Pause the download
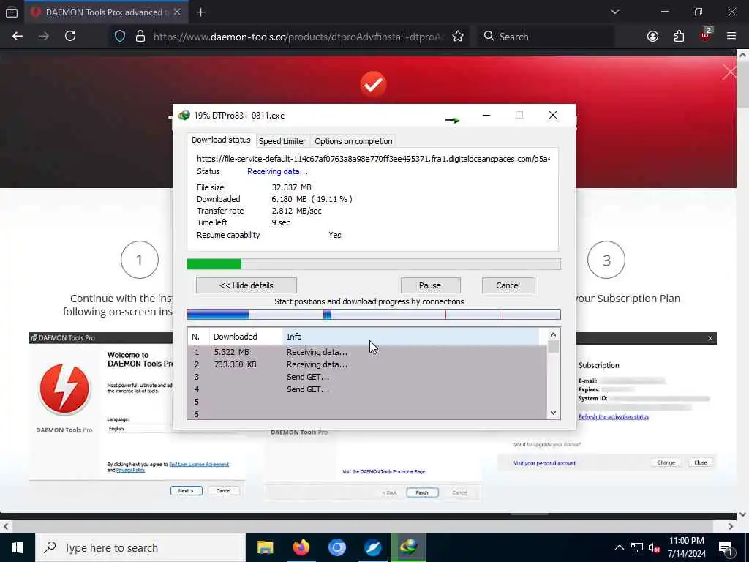Viewport: 749px width, 562px height. [x=430, y=285]
